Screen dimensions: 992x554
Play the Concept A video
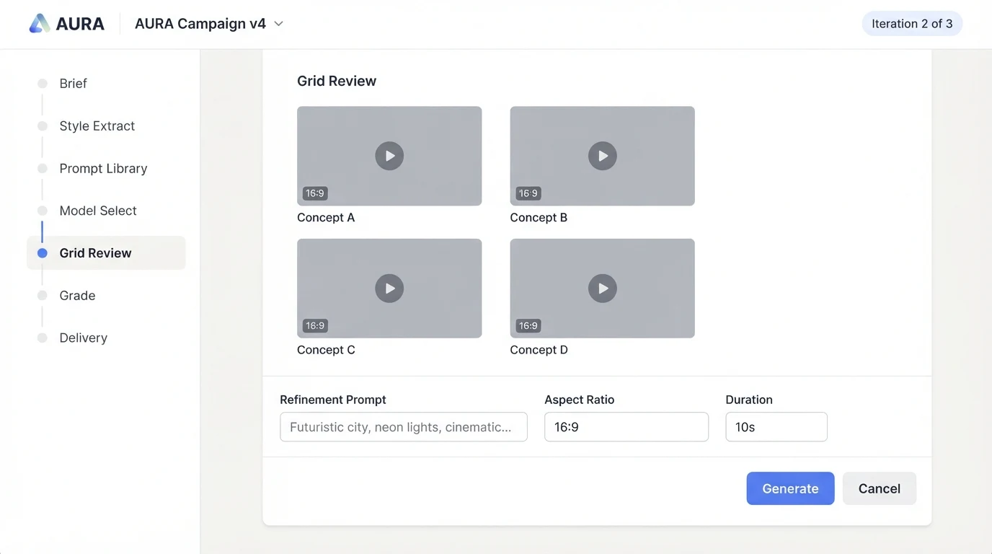click(x=389, y=156)
